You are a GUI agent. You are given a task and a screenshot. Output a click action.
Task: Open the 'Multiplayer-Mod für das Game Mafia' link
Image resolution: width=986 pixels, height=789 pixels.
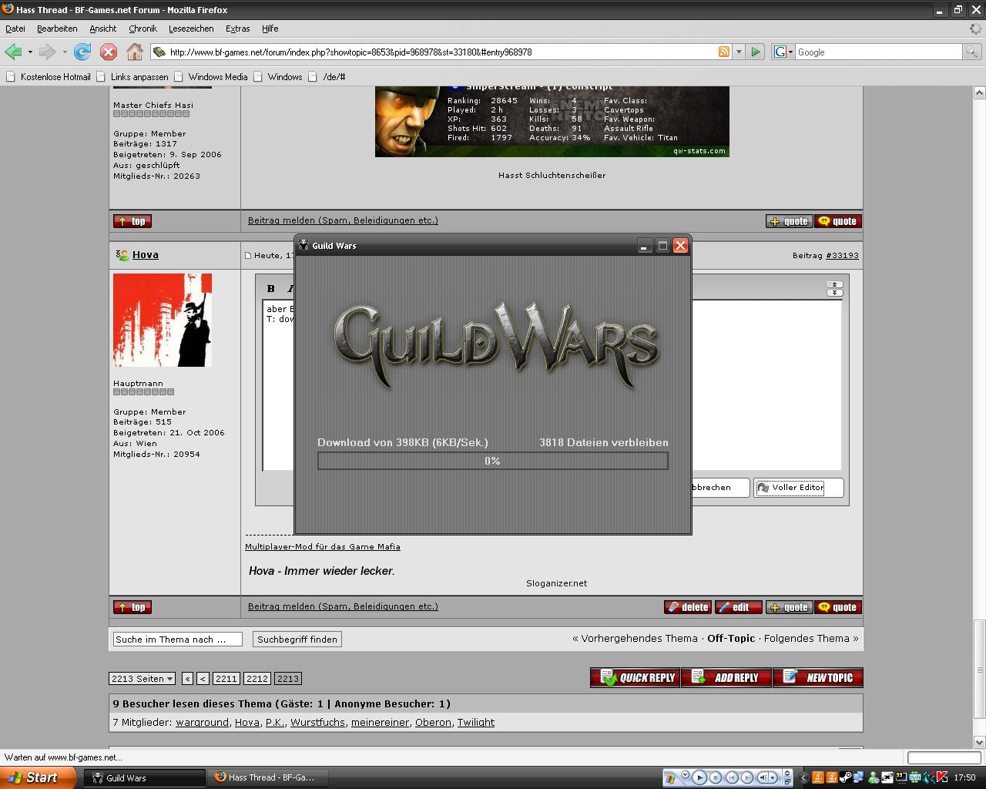click(x=323, y=546)
